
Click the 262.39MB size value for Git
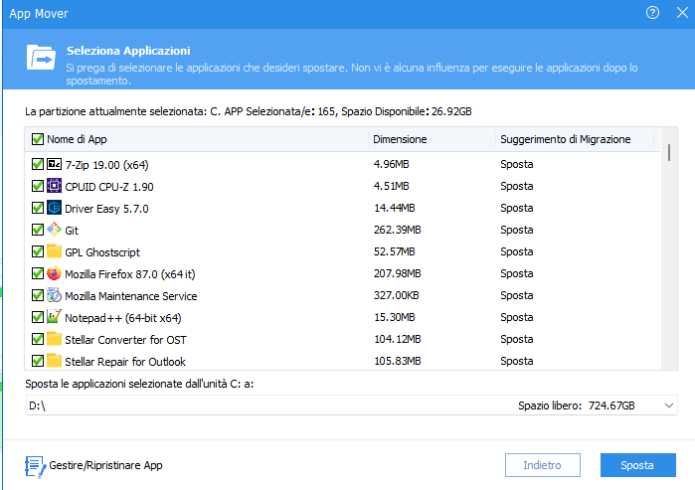pyautogui.click(x=397, y=230)
